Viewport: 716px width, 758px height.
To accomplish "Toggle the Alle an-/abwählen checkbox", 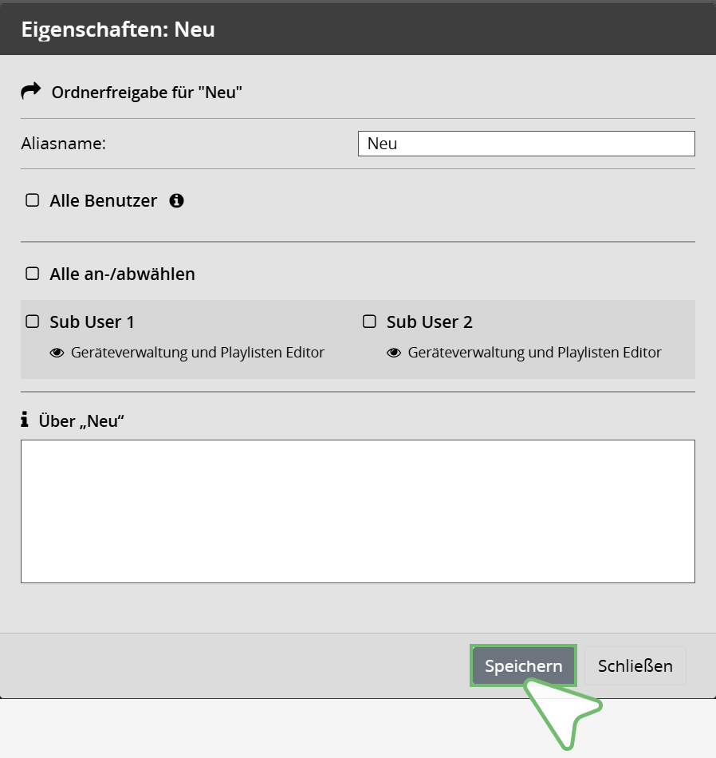I will (x=33, y=274).
